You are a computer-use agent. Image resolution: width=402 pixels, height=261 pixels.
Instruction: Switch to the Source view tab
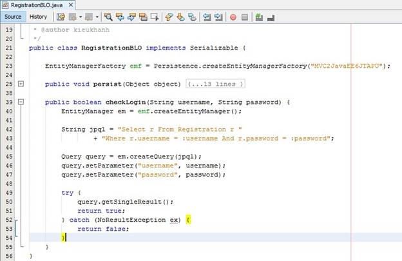pyautogui.click(x=13, y=17)
